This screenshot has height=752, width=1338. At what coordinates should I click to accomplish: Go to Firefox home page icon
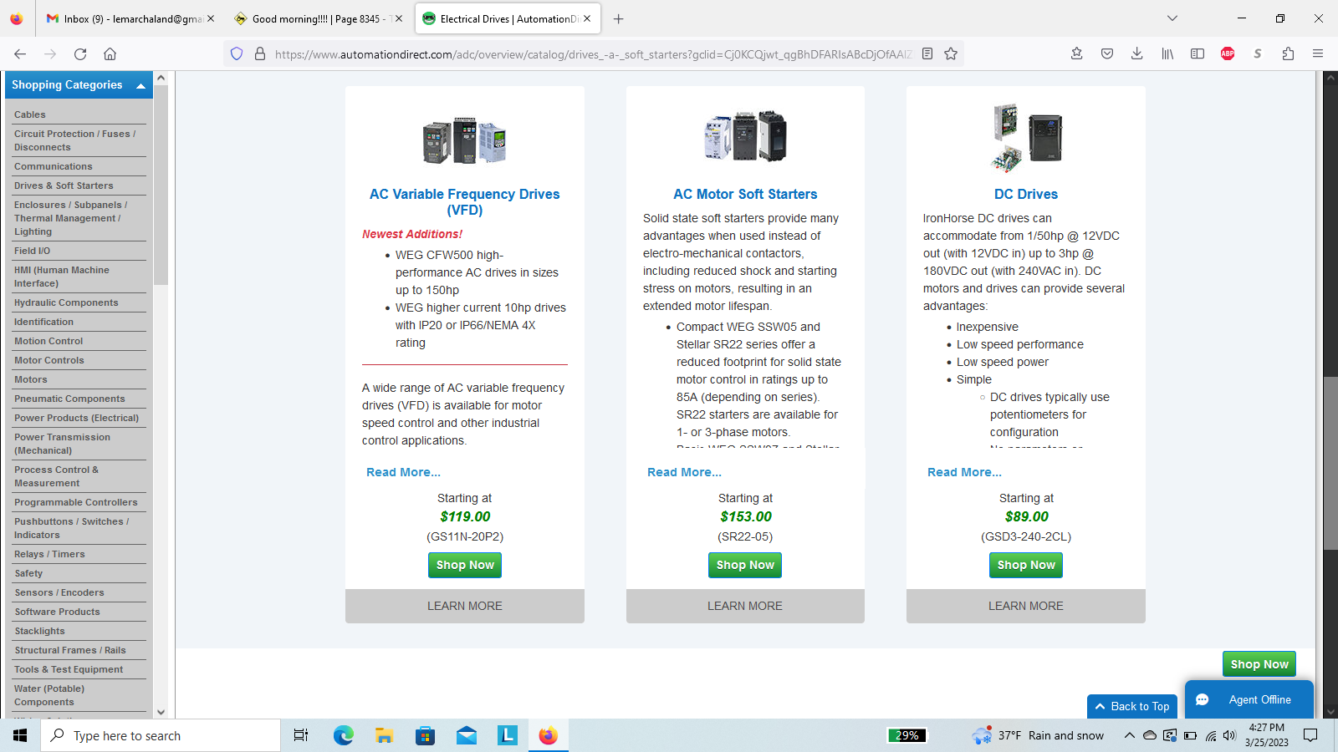110,54
